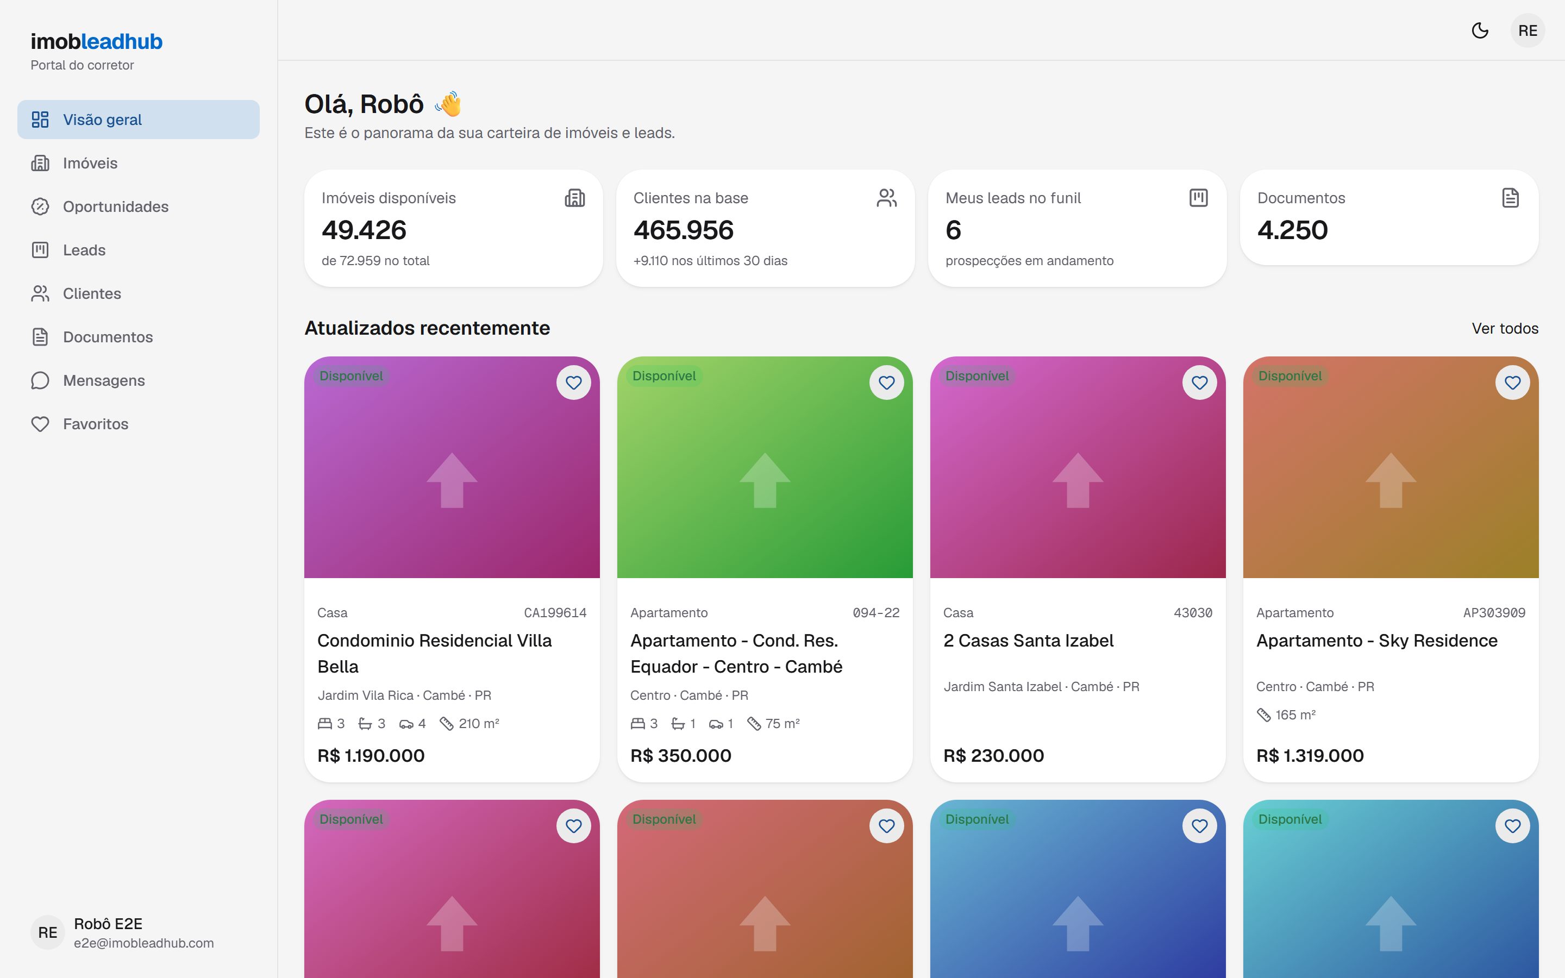The image size is (1565, 978).
Task: Click the Mensagens chat bubble icon
Action: pos(40,380)
